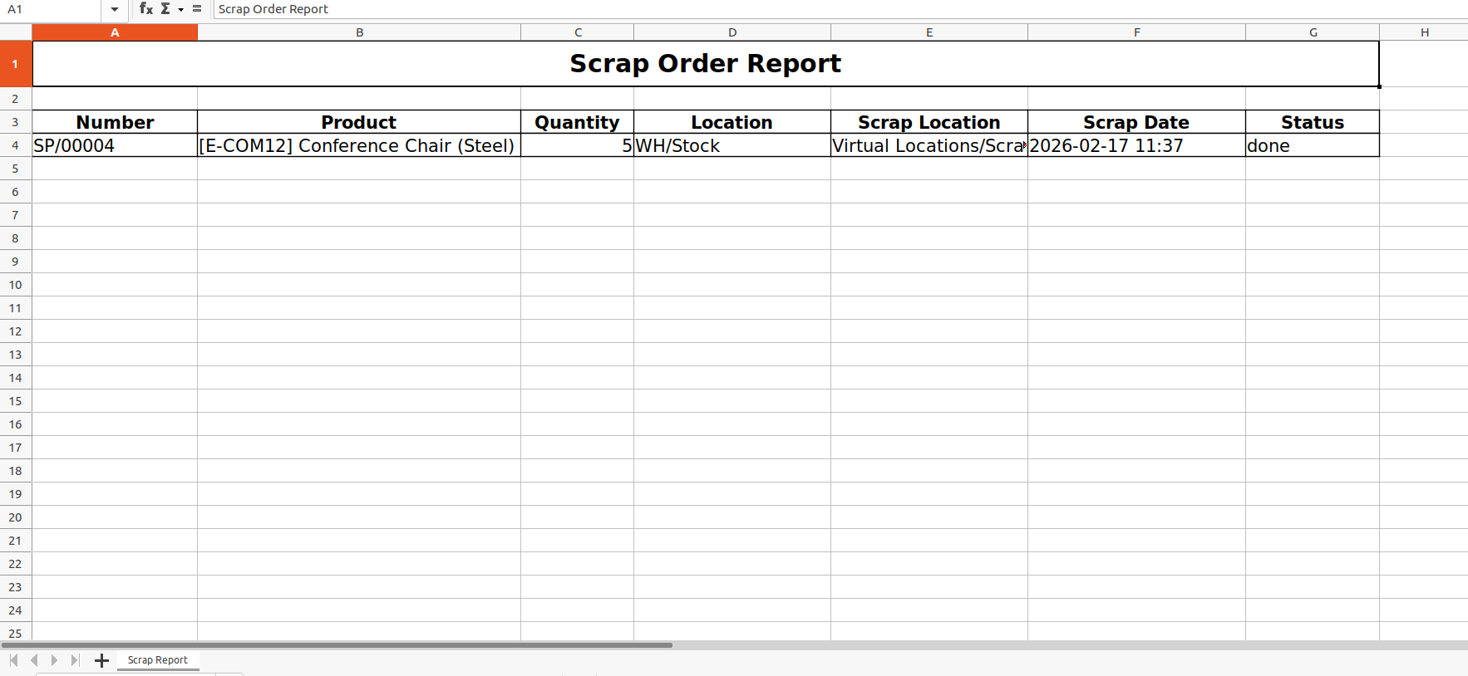This screenshot has width=1468, height=676.
Task: Click the horizontal scrollbar thumb
Action: (x=337, y=644)
